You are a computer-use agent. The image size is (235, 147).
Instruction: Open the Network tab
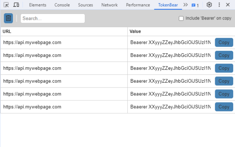[109, 5]
